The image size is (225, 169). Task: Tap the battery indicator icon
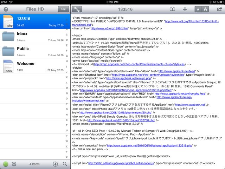(x=221, y=2)
